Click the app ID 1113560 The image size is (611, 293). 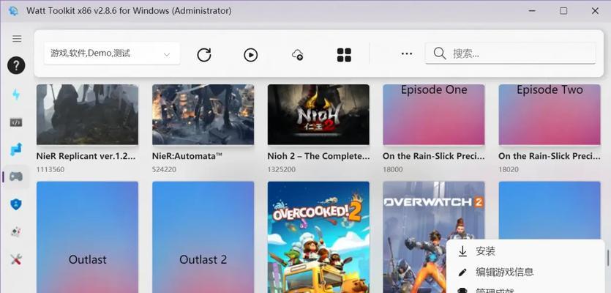coord(50,170)
